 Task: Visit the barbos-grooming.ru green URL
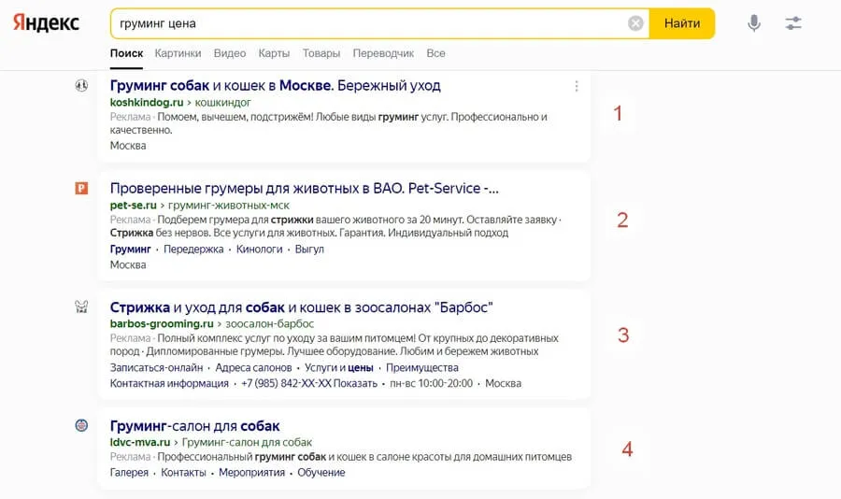[x=162, y=323]
